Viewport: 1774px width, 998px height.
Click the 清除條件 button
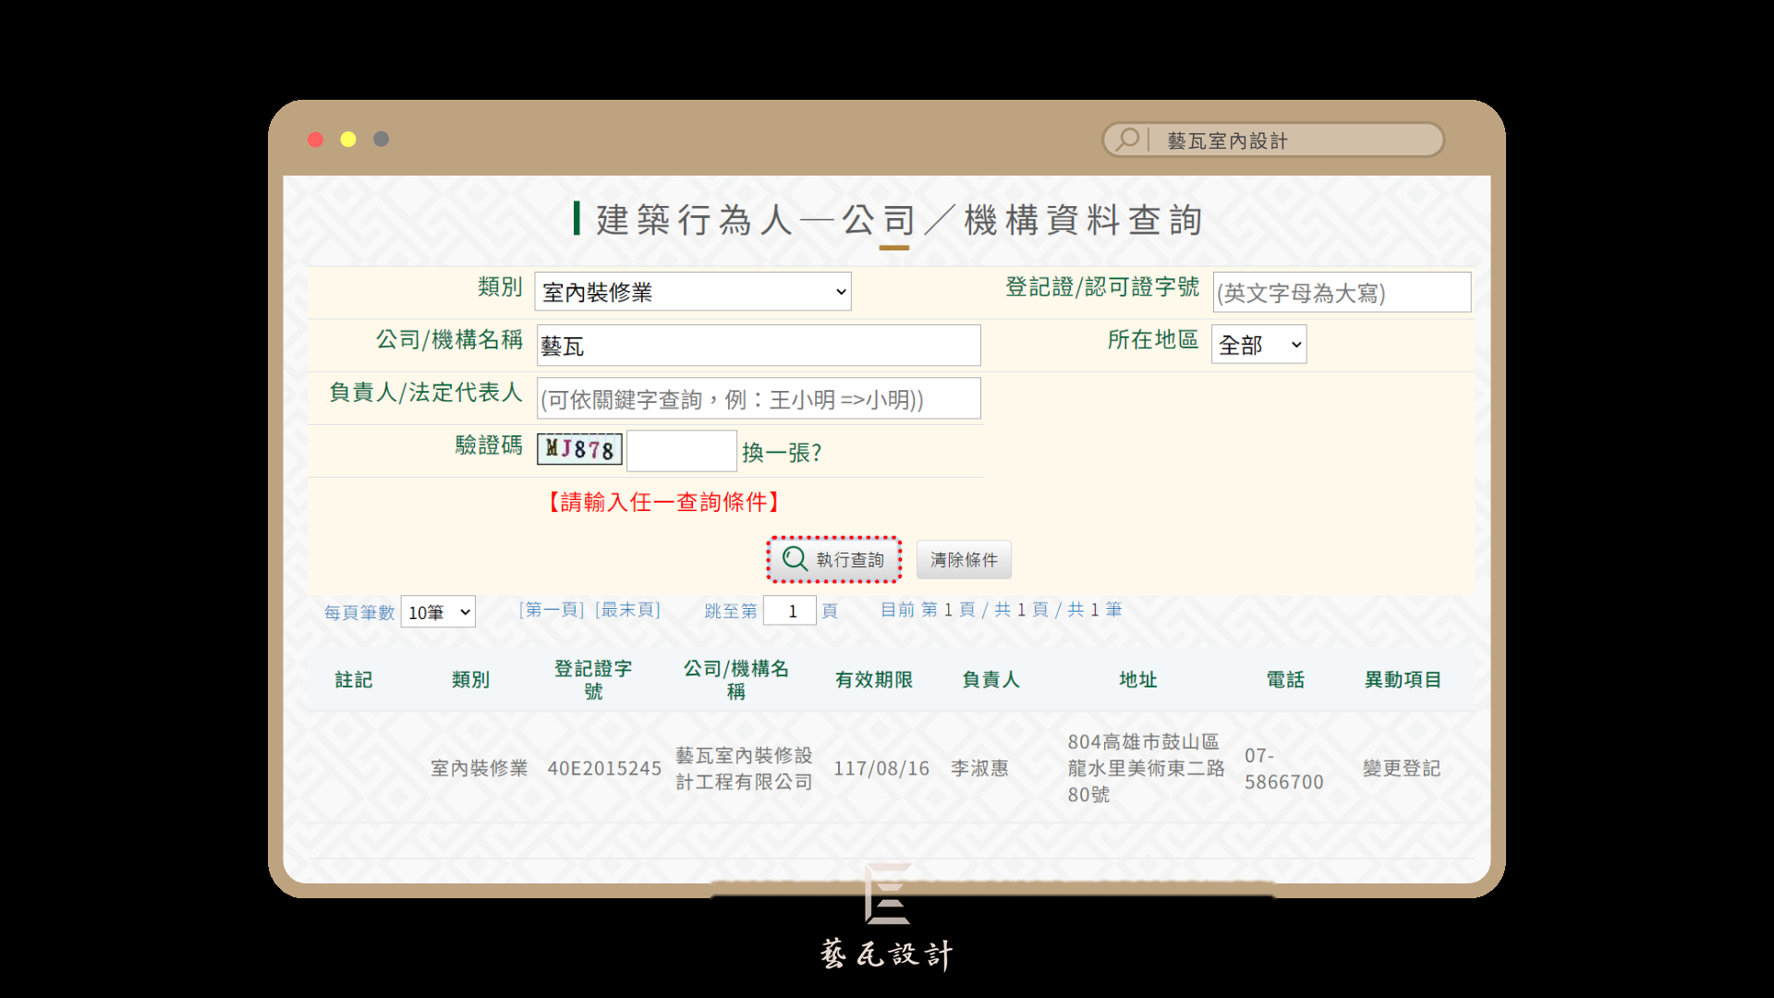(964, 560)
